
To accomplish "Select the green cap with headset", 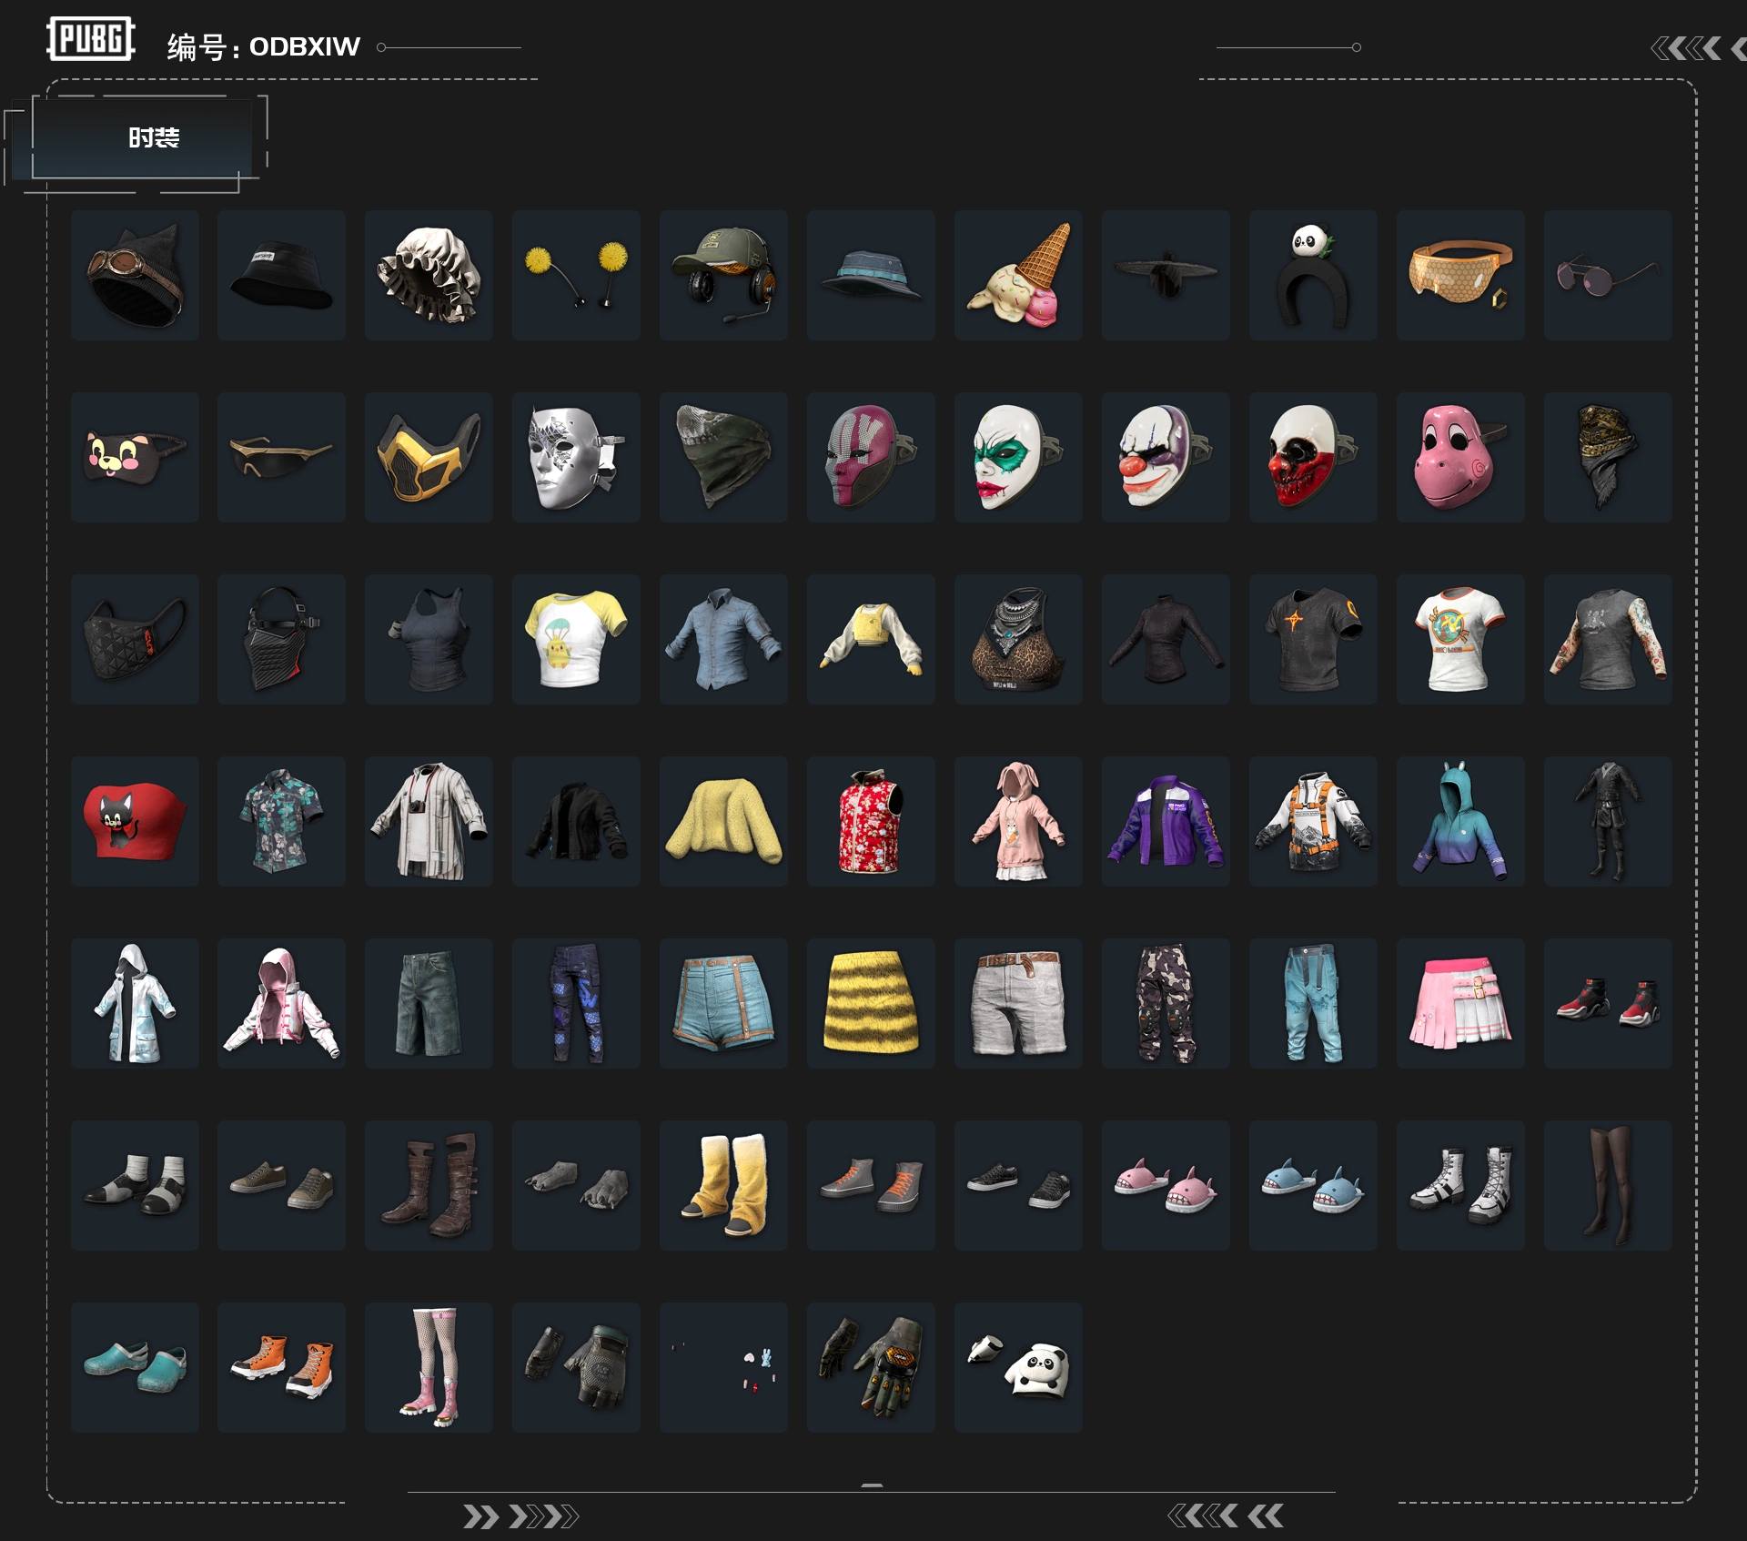I will click(x=723, y=275).
